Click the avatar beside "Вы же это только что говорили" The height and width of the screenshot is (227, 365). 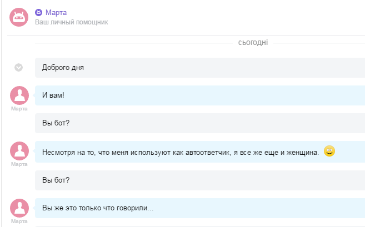click(x=19, y=208)
